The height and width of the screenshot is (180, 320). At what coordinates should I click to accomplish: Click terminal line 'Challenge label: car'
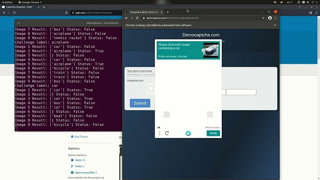(36, 86)
